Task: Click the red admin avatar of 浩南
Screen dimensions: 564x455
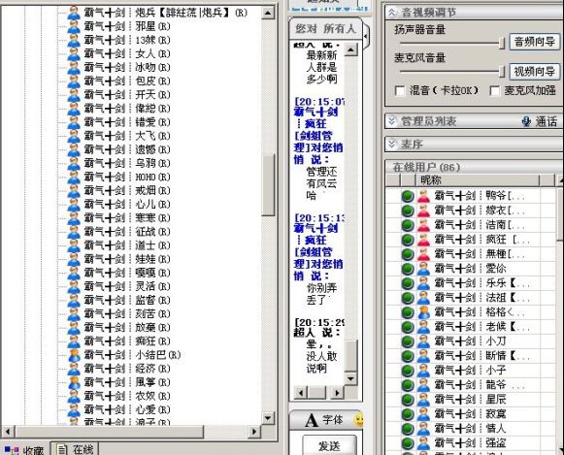Action: point(423,225)
